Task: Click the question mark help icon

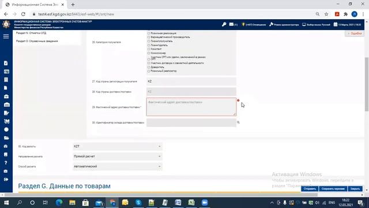Action: click(x=6, y=163)
